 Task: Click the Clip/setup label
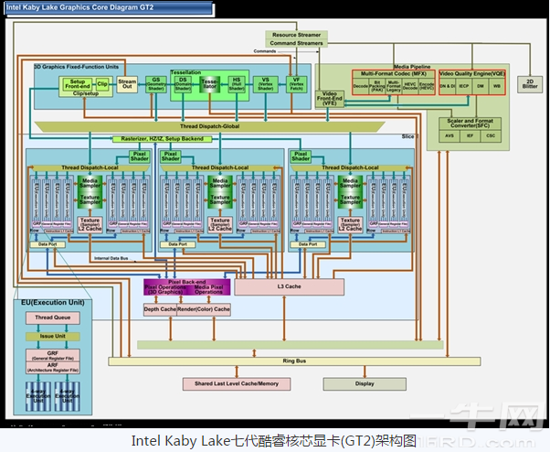click(x=86, y=93)
